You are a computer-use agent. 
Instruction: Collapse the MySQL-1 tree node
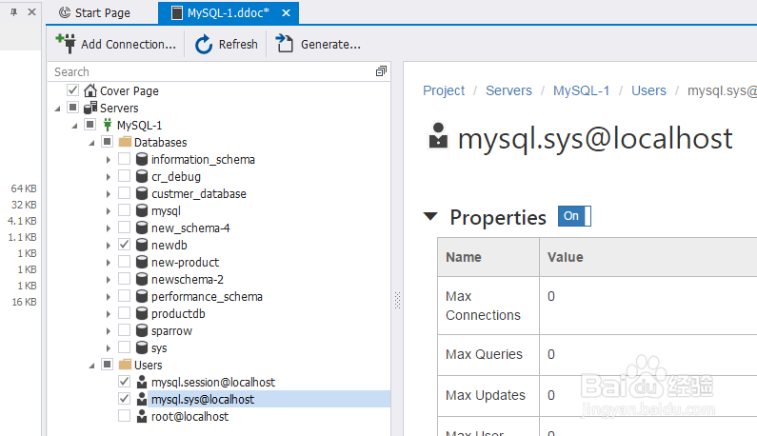coord(74,126)
